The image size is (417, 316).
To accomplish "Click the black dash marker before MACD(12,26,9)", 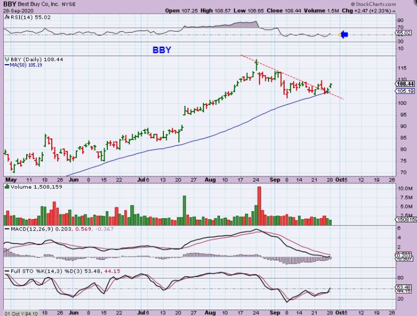I will [7, 229].
